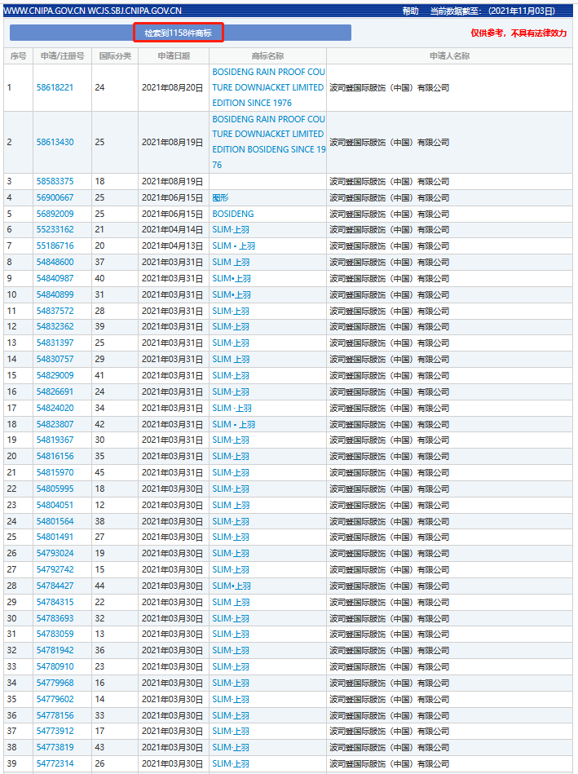578x774 pixels.
Task: Open trademark name in row 2 (58613430)
Action: [268, 142]
